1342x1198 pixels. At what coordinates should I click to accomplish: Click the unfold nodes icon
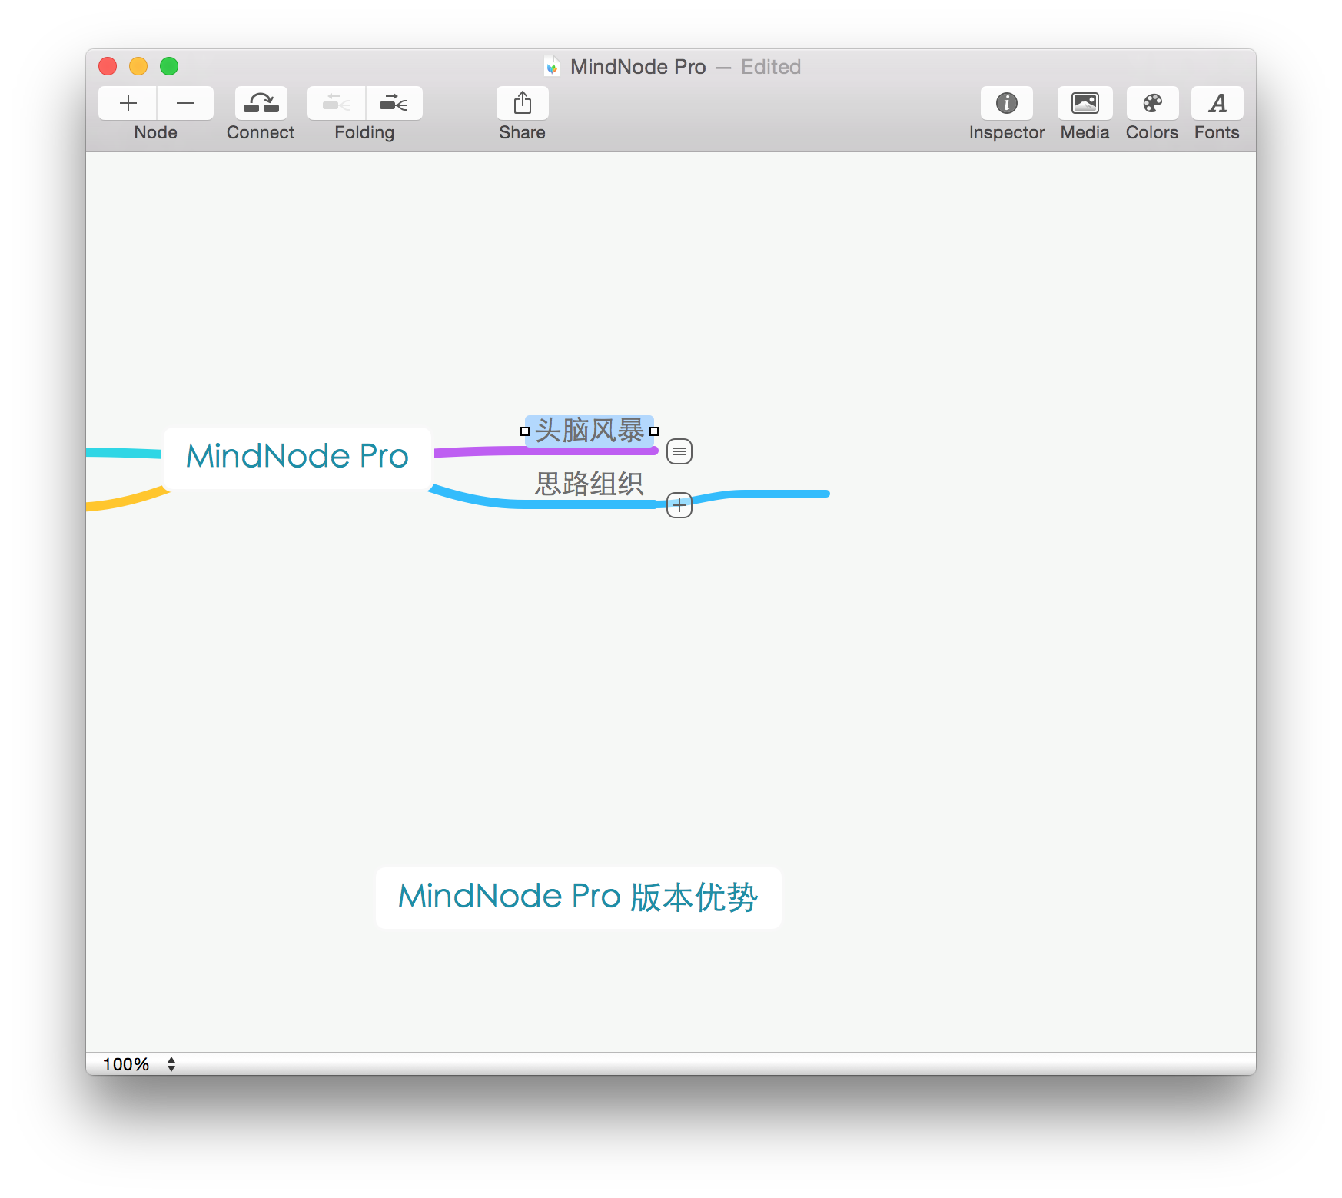point(394,103)
